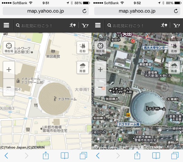The height and width of the screenshot is (162, 183).
Task: Tap 大幸南1 label on left map
Action: (x=82, y=90)
